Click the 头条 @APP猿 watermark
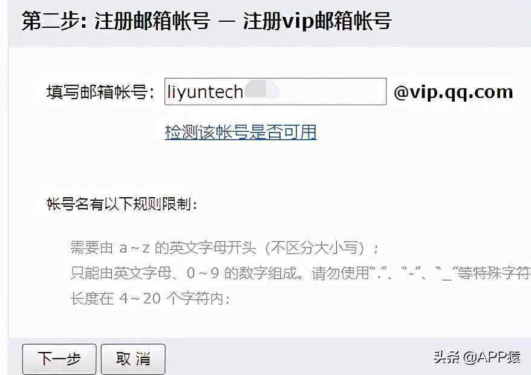Image resolution: width=531 pixels, height=375 pixels. [x=477, y=357]
